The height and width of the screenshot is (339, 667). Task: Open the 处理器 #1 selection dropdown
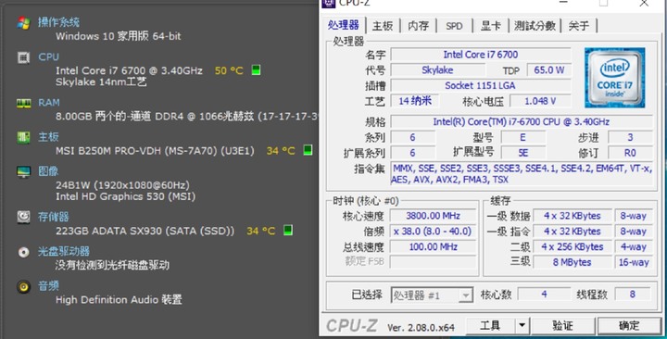432,295
